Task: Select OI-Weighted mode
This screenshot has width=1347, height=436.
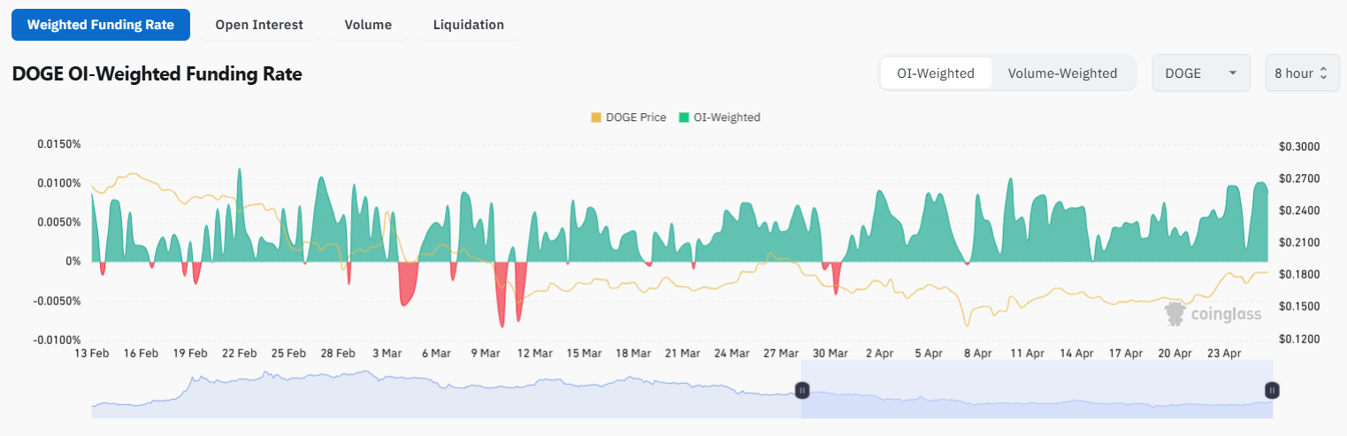Action: [936, 73]
